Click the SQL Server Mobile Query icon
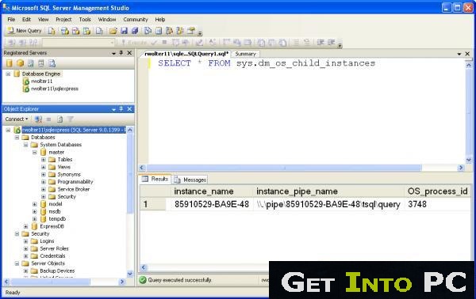 click(x=99, y=31)
